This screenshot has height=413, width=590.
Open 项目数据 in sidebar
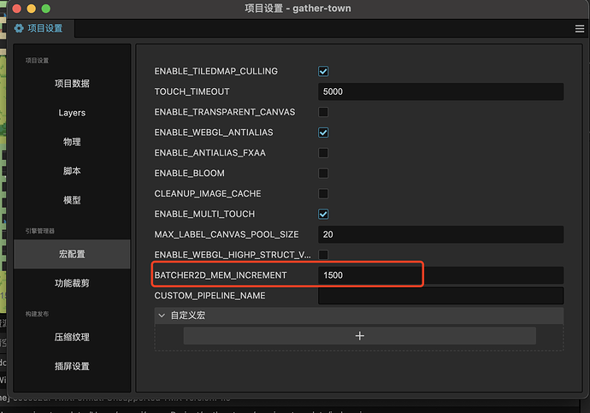[72, 84]
